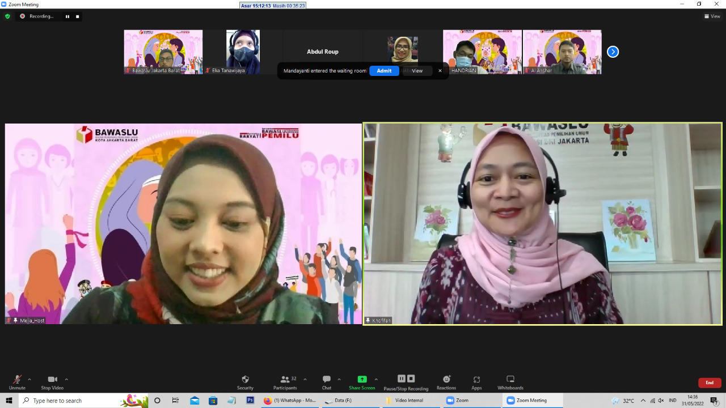
Task: Start Share Screen
Action: tap(362, 382)
